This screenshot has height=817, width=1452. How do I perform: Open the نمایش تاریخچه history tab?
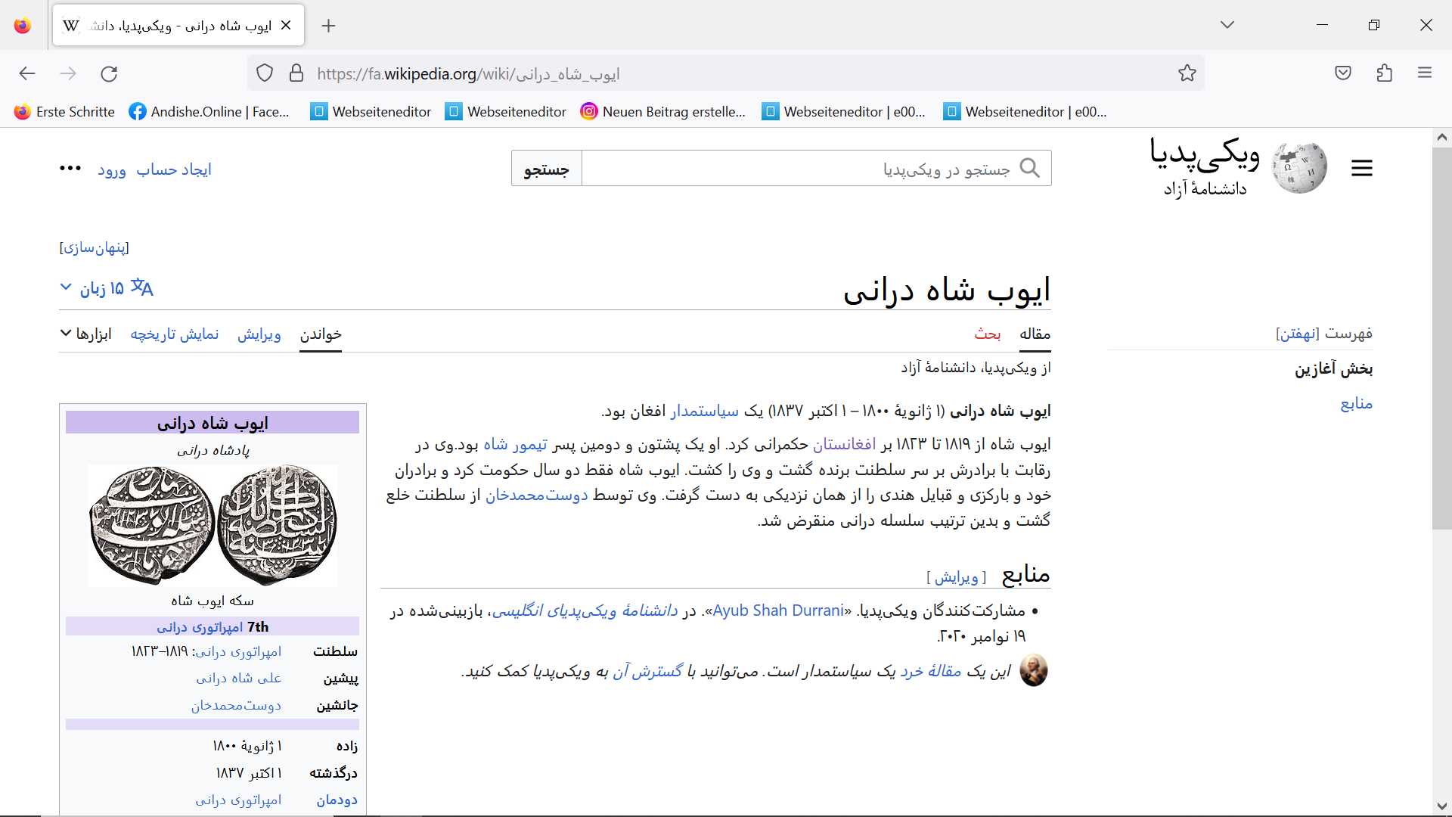[x=174, y=334]
